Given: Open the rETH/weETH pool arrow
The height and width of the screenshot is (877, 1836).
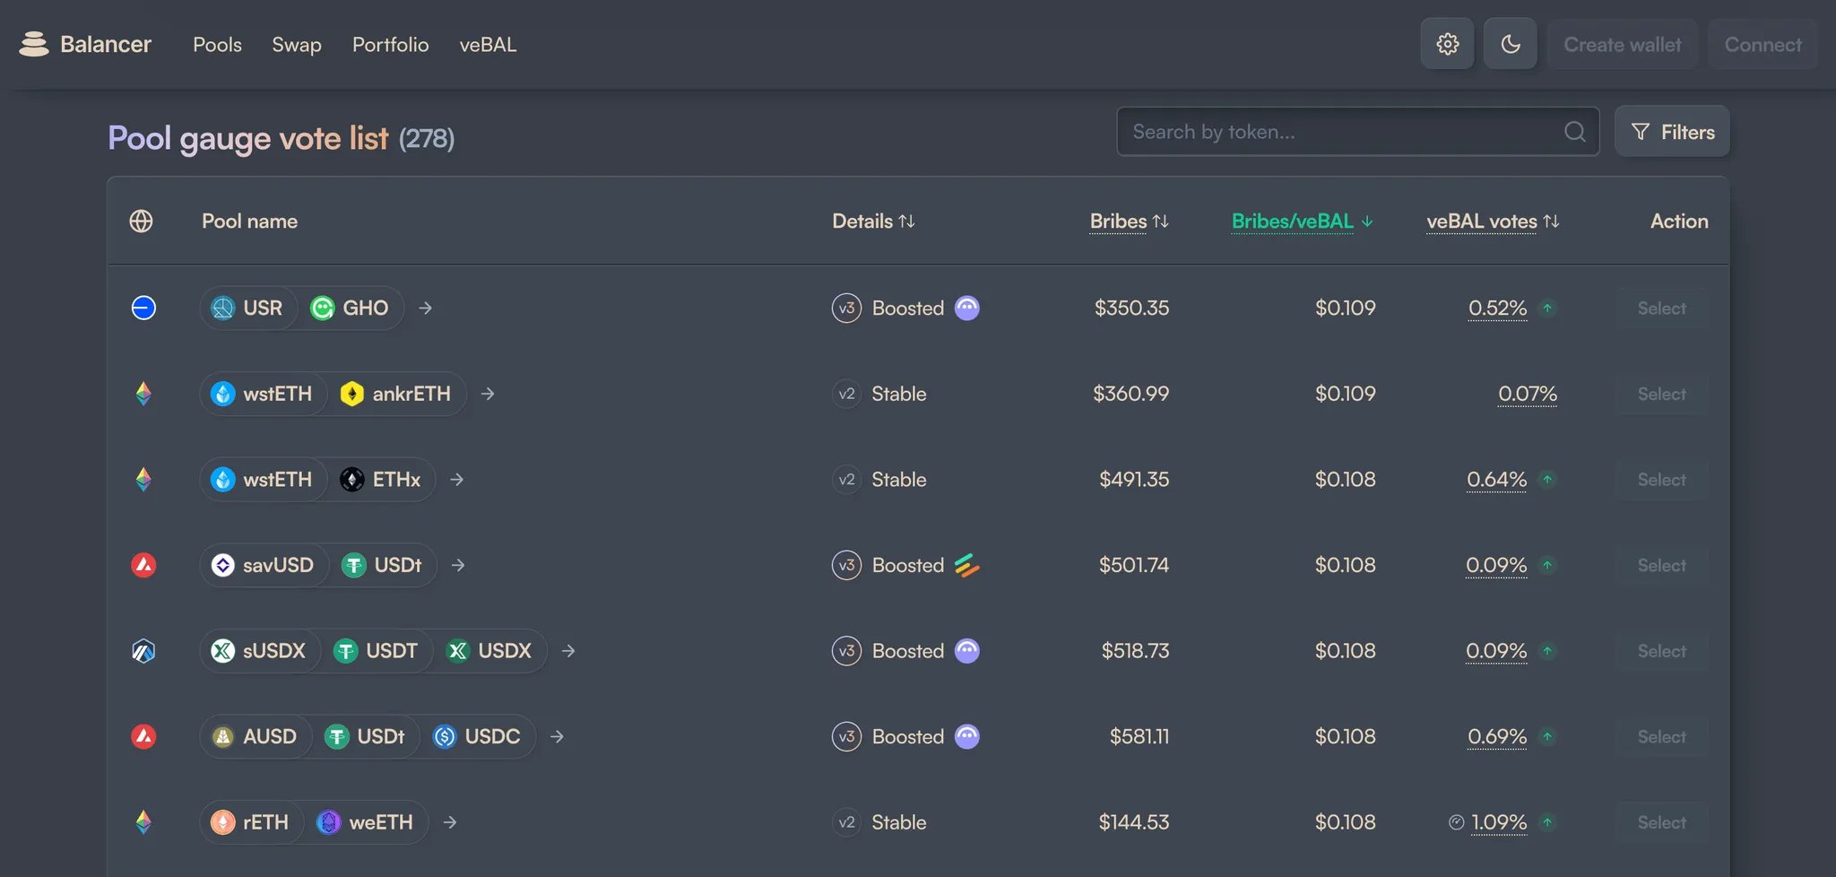Looking at the screenshot, I should (450, 822).
